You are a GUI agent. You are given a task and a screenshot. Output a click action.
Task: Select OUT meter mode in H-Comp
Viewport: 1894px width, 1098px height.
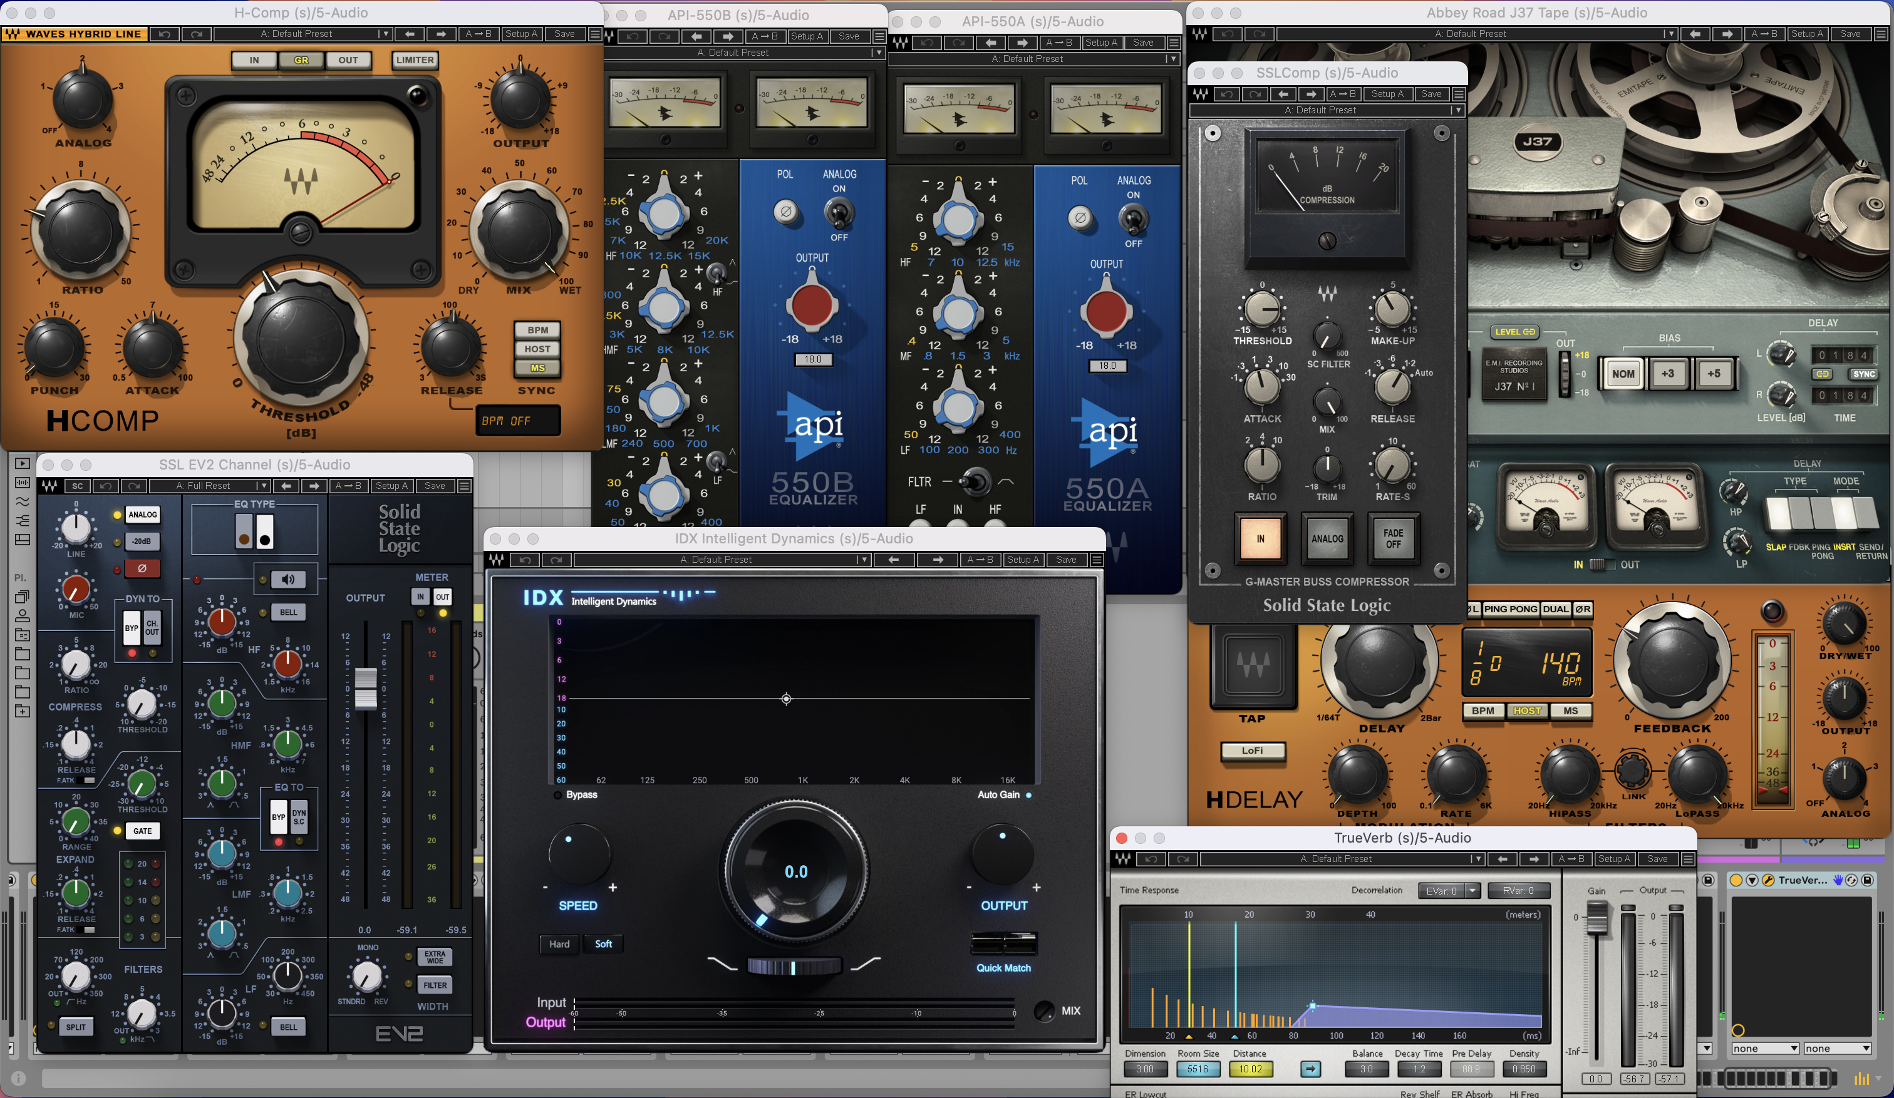point(348,60)
